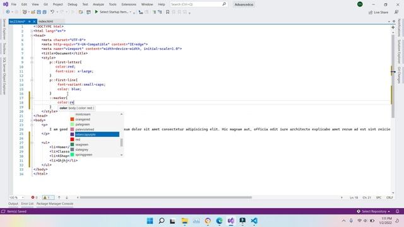The height and width of the screenshot is (227, 404).
Task: Click the Save All toolbar icon
Action: coord(45,12)
